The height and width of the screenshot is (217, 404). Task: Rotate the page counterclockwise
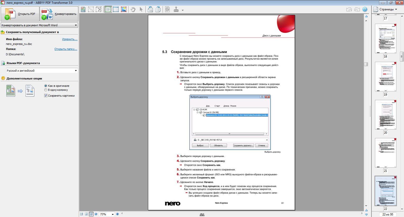(x=150, y=9)
